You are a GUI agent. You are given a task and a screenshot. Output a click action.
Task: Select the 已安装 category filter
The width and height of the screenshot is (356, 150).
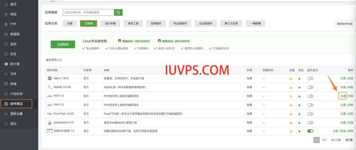pyautogui.click(x=89, y=24)
